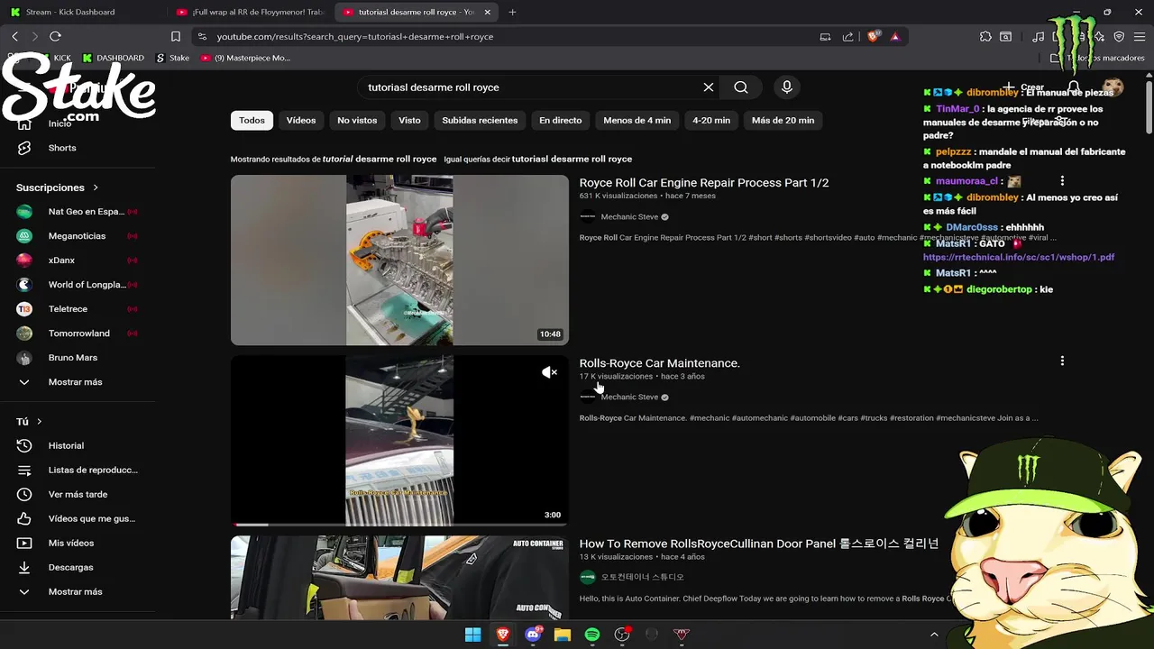Open the Mechanic Steve channel under Royce Roll video
1154x649 pixels.
(629, 216)
